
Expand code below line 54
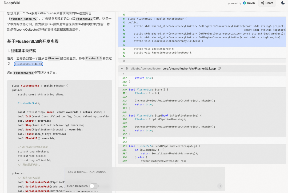click(x=124, y=61)
